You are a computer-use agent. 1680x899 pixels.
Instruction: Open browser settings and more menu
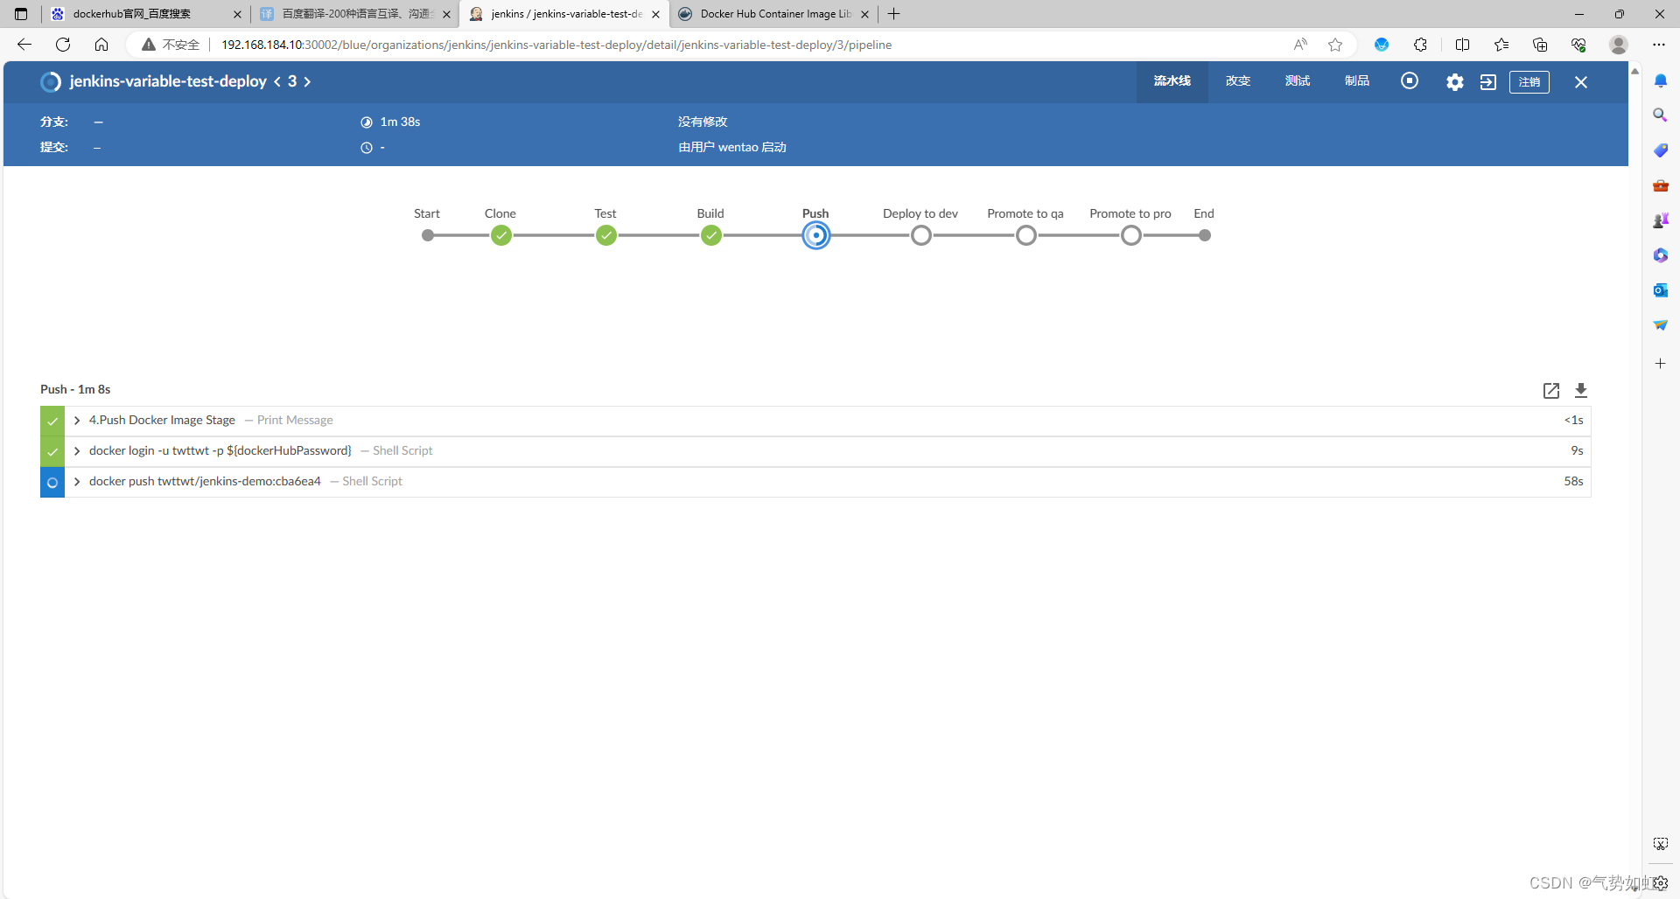click(1659, 45)
